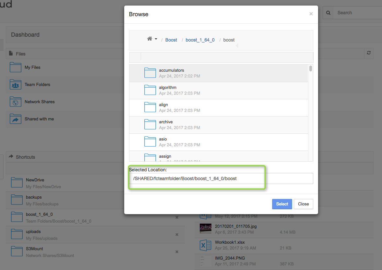The image size is (382, 270).
Task: Click the folder list scrollbar thumb
Action: [x=311, y=68]
